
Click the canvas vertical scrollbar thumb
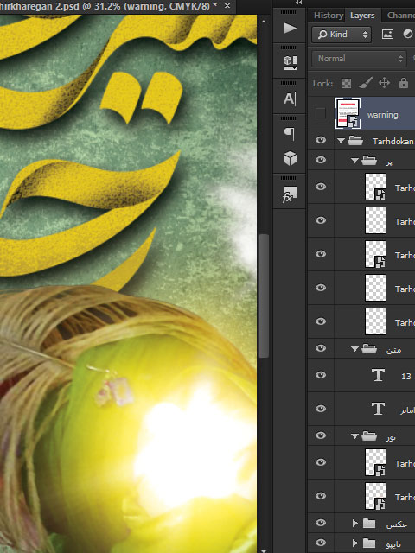263,296
